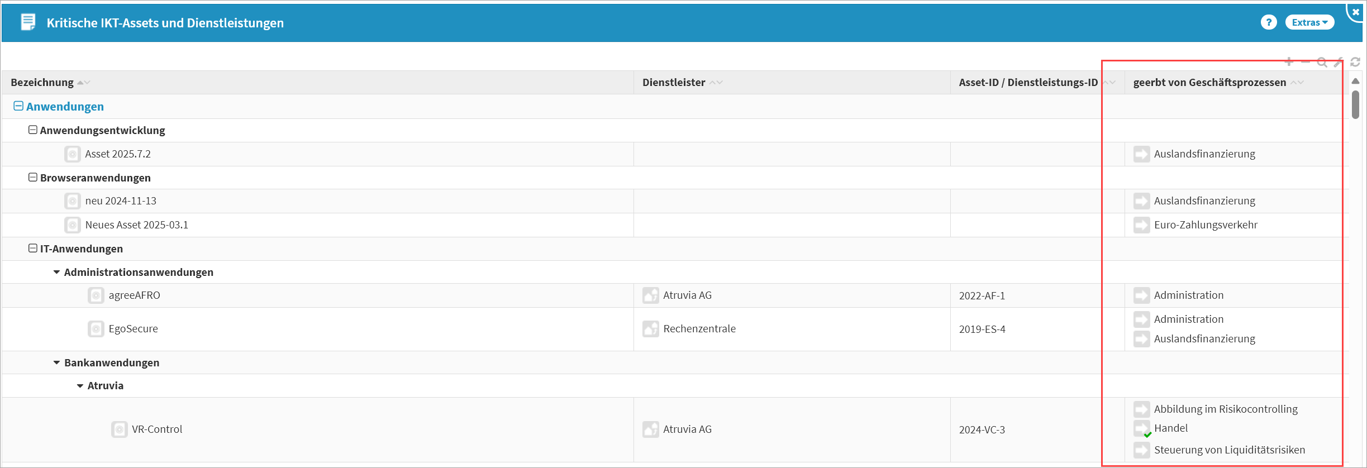Screen dimensions: 1367x468
Task: Click the provider icon next to Rechenzentrale
Action: pos(651,329)
